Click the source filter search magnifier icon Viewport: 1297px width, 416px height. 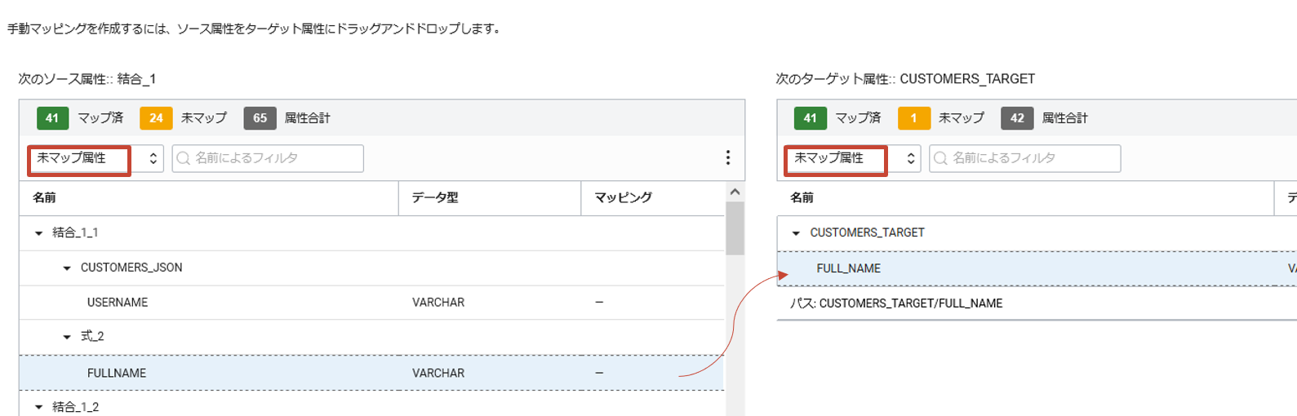coord(184,158)
